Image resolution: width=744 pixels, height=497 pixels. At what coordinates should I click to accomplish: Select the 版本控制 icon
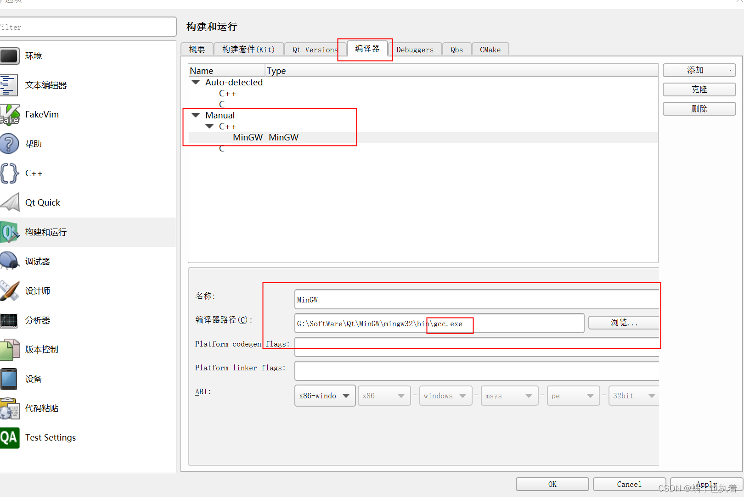click(x=9, y=350)
